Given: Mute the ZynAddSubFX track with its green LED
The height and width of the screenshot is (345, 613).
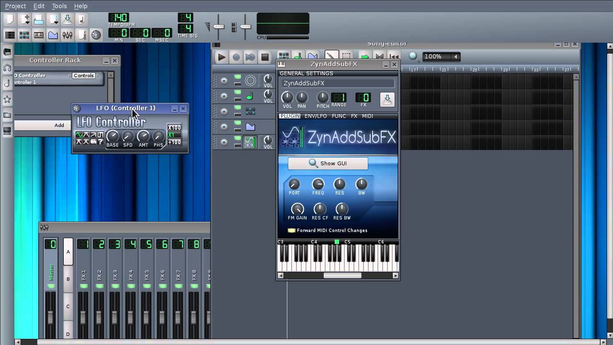Looking at the screenshot, I should tap(238, 138).
